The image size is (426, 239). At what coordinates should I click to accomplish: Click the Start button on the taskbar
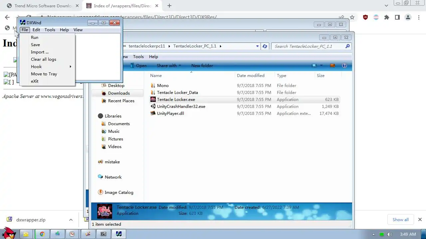9,233
